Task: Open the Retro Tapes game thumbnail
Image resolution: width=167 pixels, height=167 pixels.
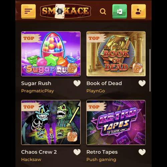Action: pos(116,123)
